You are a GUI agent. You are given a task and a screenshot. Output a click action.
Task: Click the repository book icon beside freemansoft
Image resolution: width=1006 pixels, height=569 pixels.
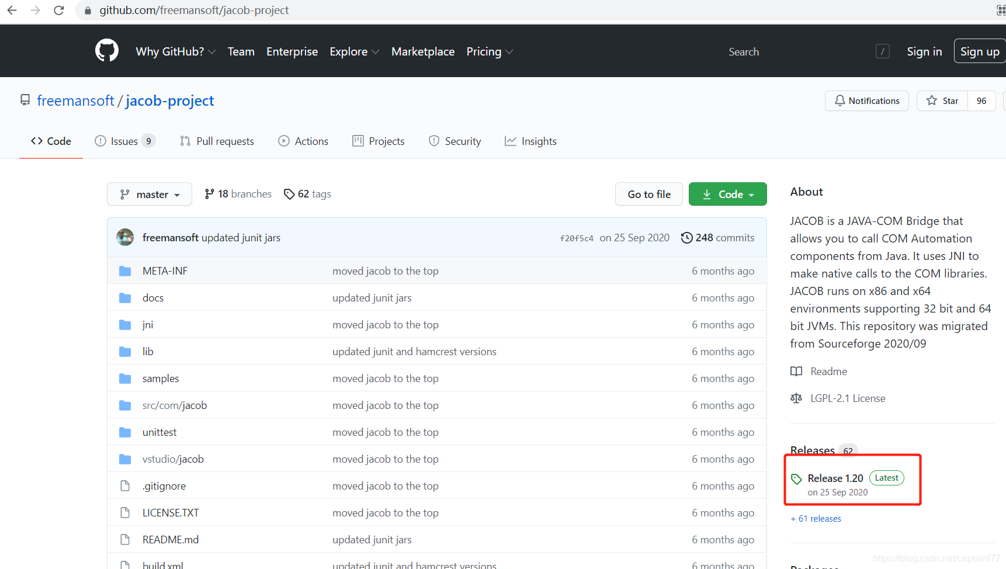pos(25,100)
